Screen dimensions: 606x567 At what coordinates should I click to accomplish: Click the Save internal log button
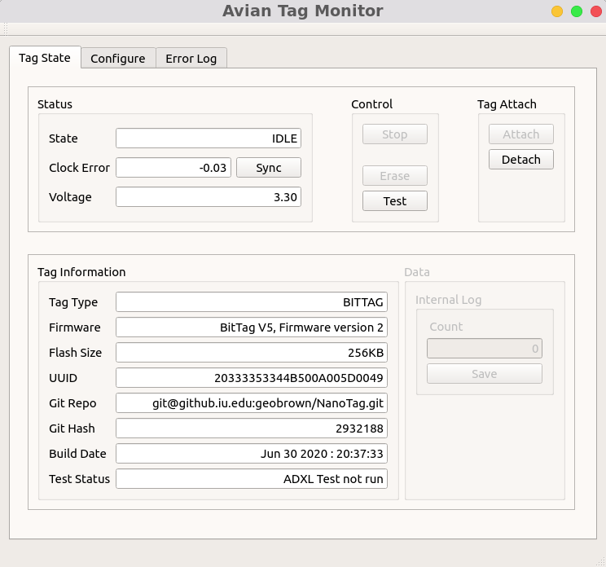click(485, 374)
